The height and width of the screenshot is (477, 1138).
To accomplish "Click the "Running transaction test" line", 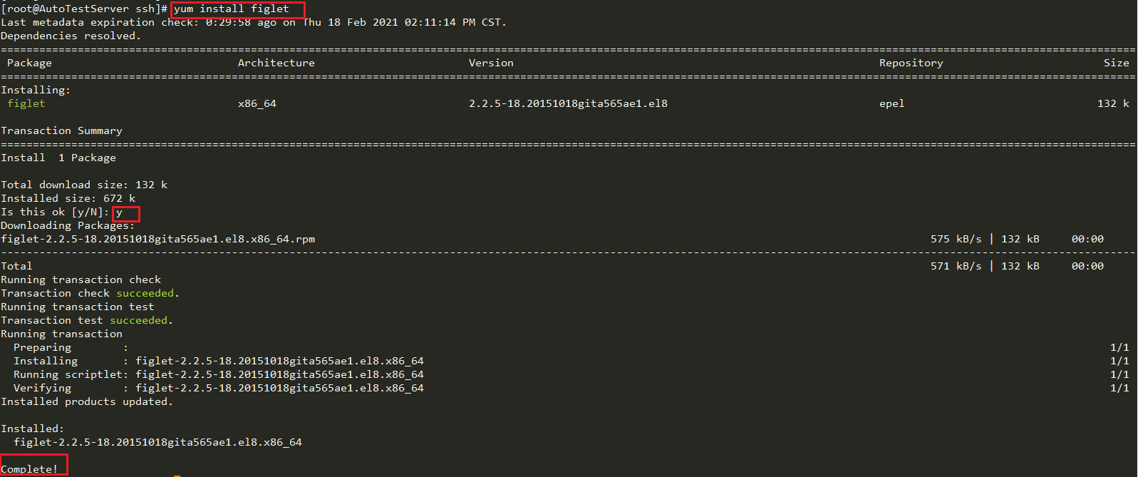I will pyautogui.click(x=77, y=307).
